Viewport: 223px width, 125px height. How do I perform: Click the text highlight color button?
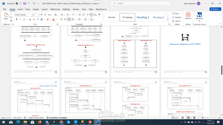point(48,19)
